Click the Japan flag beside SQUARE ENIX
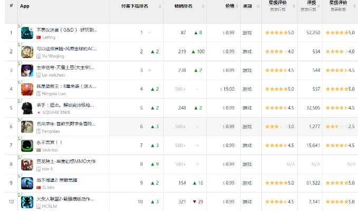Viewport: 358px width, 211px height. coord(39,112)
